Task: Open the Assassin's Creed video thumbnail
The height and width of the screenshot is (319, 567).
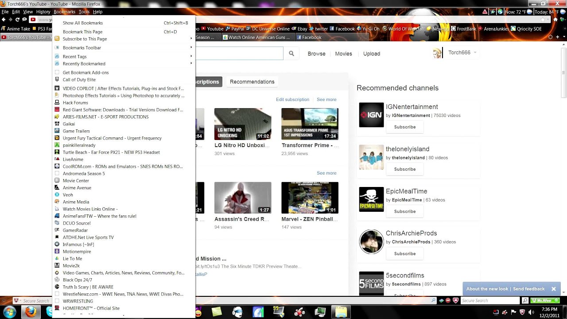Action: pyautogui.click(x=243, y=198)
